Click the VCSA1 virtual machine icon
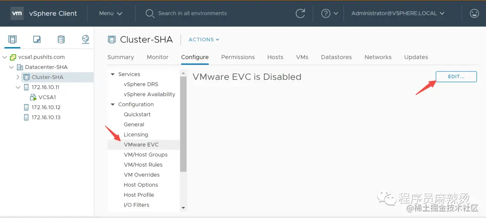Screen dimensions: 486x220 point(33,97)
